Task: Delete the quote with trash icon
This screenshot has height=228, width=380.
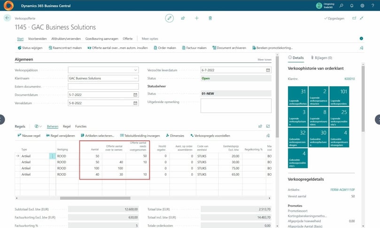Action: point(210,18)
